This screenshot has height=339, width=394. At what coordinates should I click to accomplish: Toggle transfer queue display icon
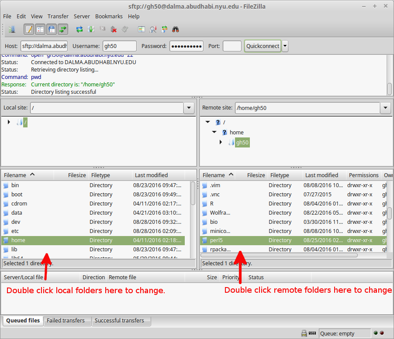(63, 30)
